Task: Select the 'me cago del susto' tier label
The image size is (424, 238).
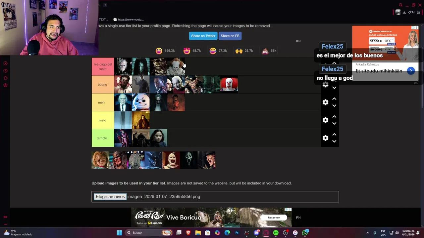Action: (103, 67)
